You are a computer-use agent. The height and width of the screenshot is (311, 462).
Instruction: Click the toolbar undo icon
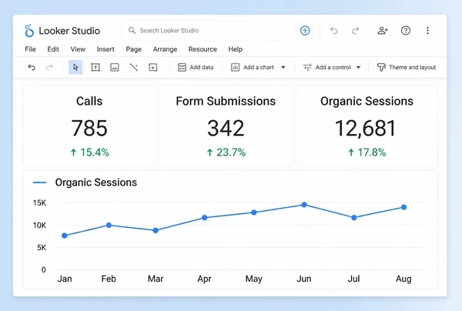(x=32, y=68)
